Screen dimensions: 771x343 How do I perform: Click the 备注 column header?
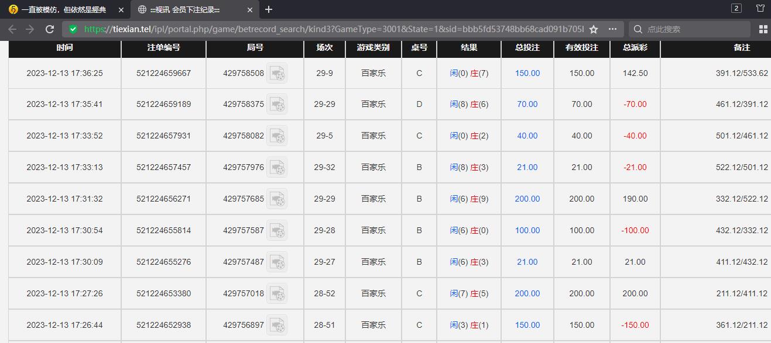coord(742,48)
